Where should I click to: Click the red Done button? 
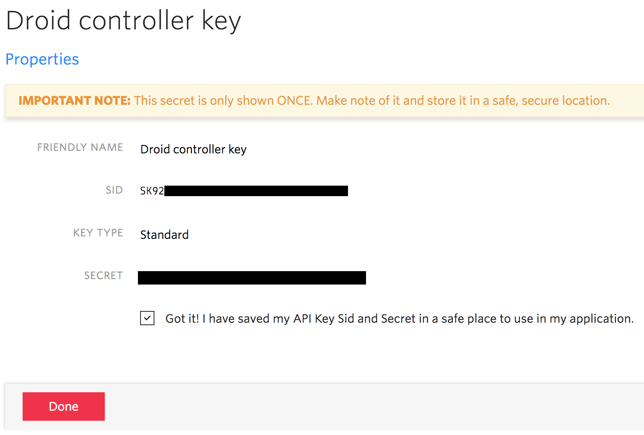[x=64, y=407]
